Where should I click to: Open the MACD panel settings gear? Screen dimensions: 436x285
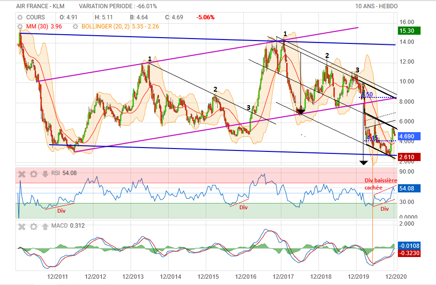point(34,227)
